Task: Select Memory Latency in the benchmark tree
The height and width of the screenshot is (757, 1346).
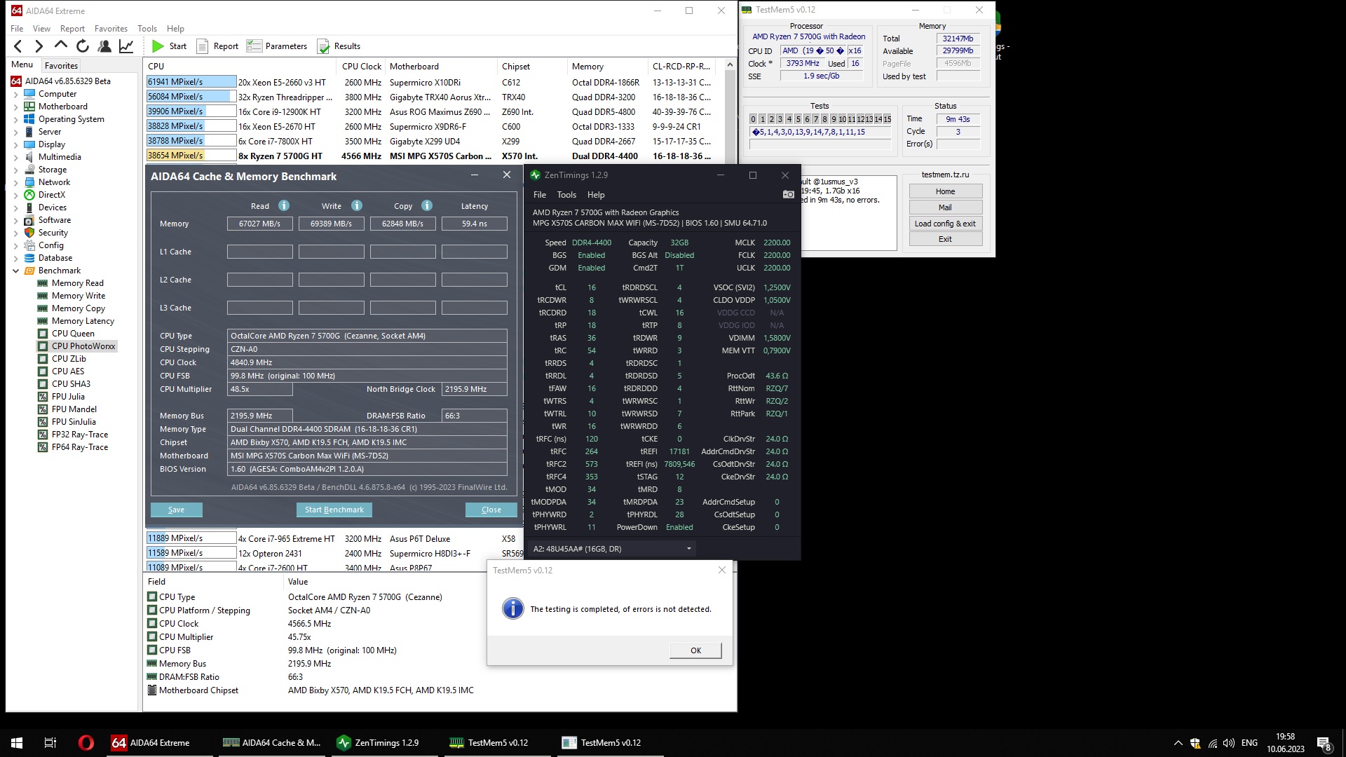Action: click(83, 321)
